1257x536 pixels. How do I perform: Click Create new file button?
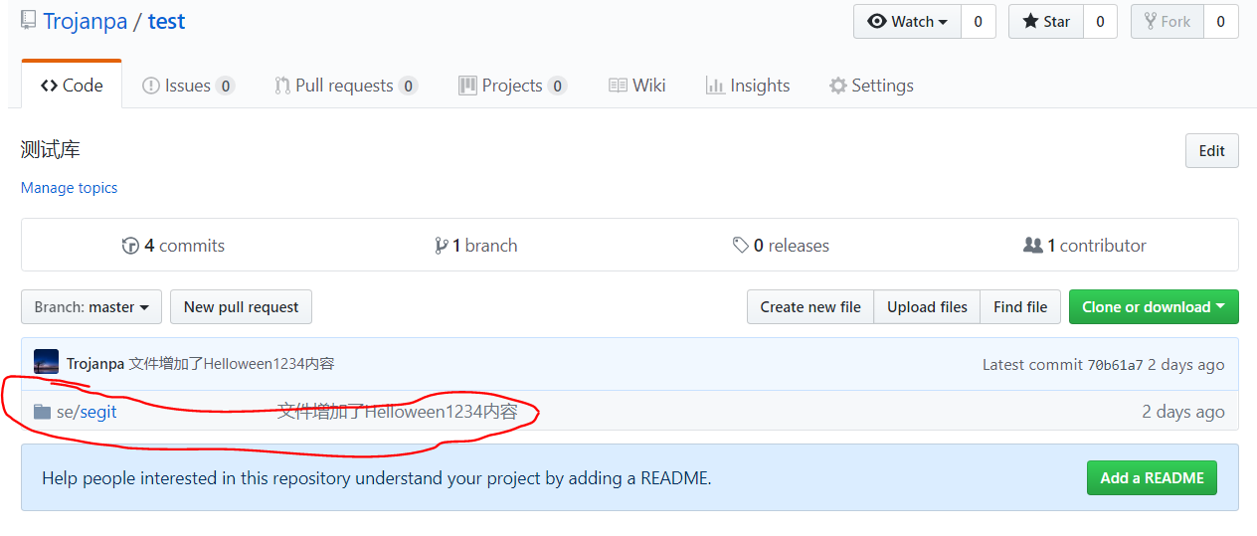[810, 307]
